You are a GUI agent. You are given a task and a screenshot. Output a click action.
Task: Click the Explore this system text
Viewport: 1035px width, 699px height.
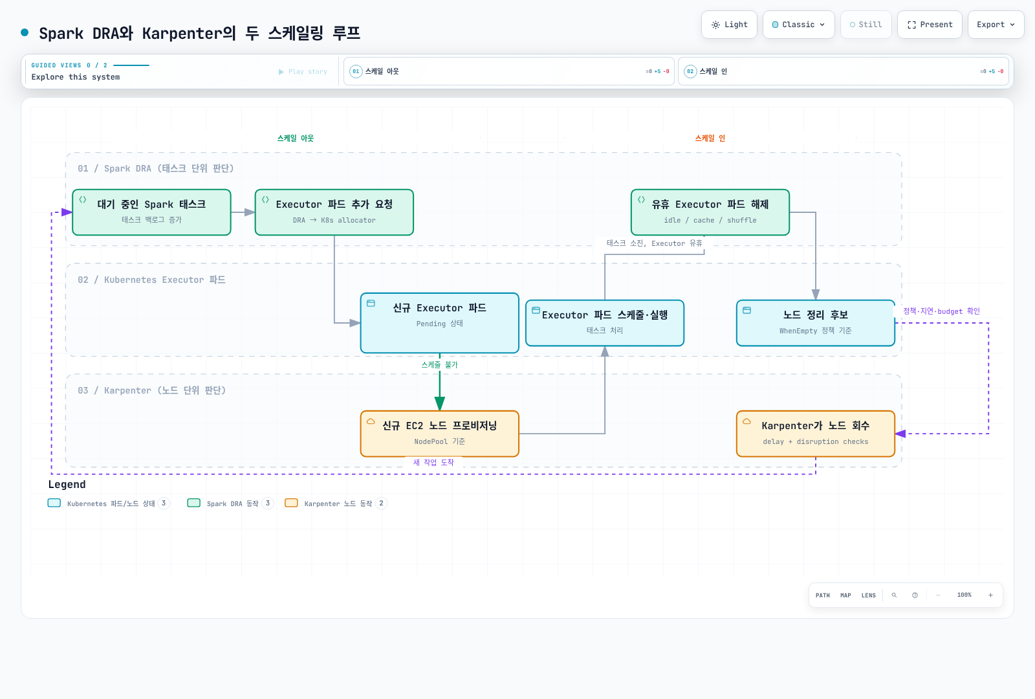[76, 77]
